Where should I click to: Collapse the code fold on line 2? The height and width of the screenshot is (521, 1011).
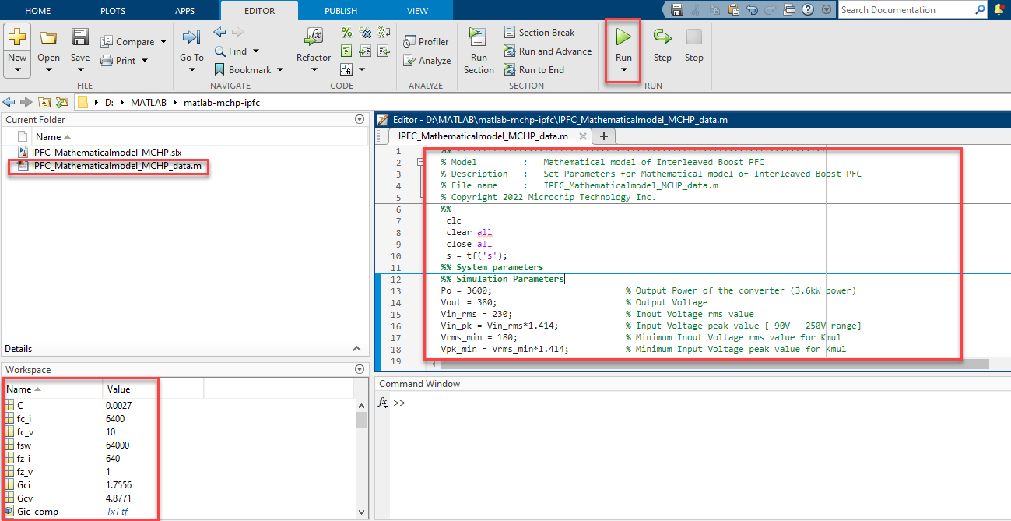click(x=421, y=162)
